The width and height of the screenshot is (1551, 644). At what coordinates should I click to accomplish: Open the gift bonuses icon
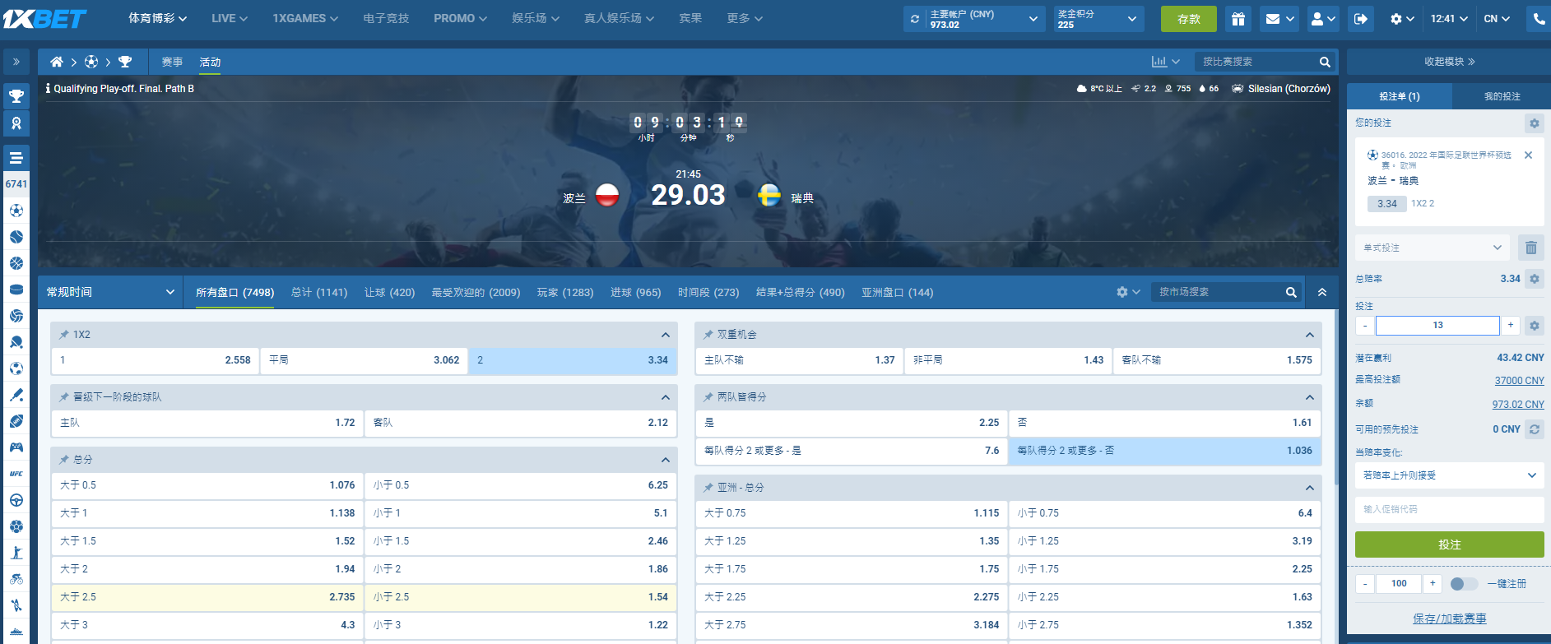coord(1238,19)
